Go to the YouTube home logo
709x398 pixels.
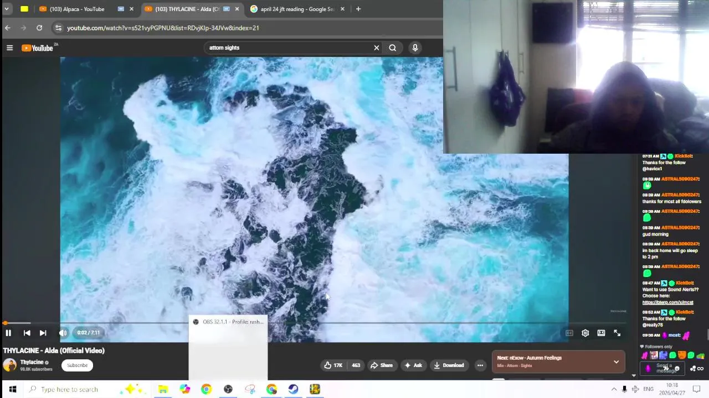37,48
